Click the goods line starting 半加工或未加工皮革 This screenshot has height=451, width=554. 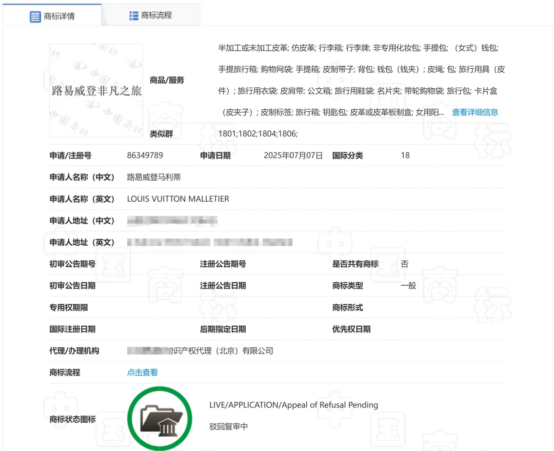(358, 48)
